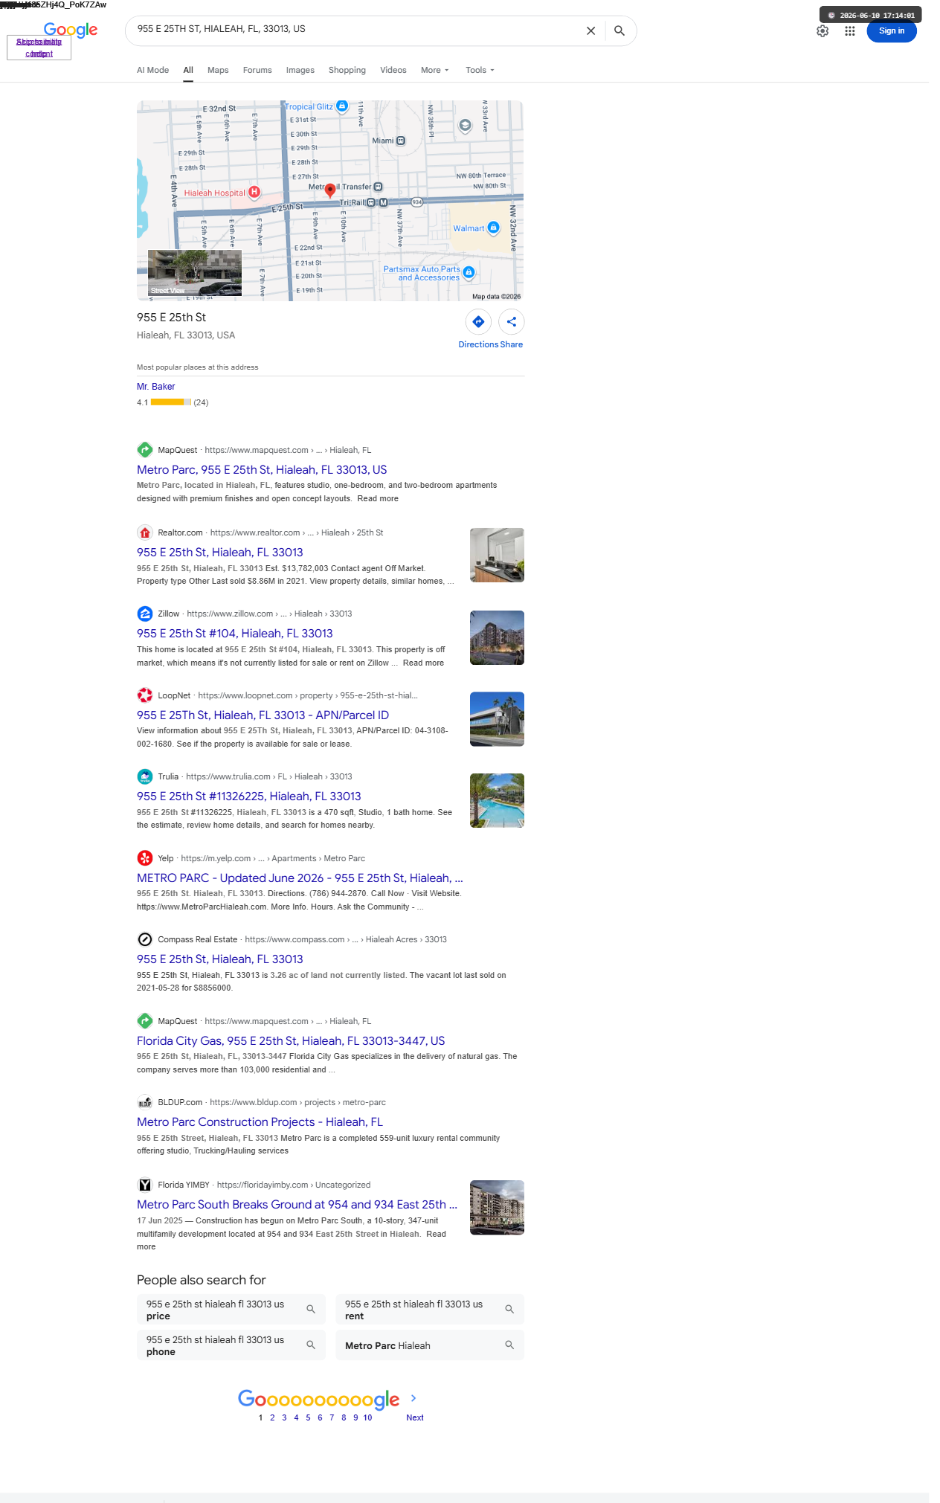
Task: Open Realtor.com '955 E 25th St' result
Action: [x=220, y=553]
